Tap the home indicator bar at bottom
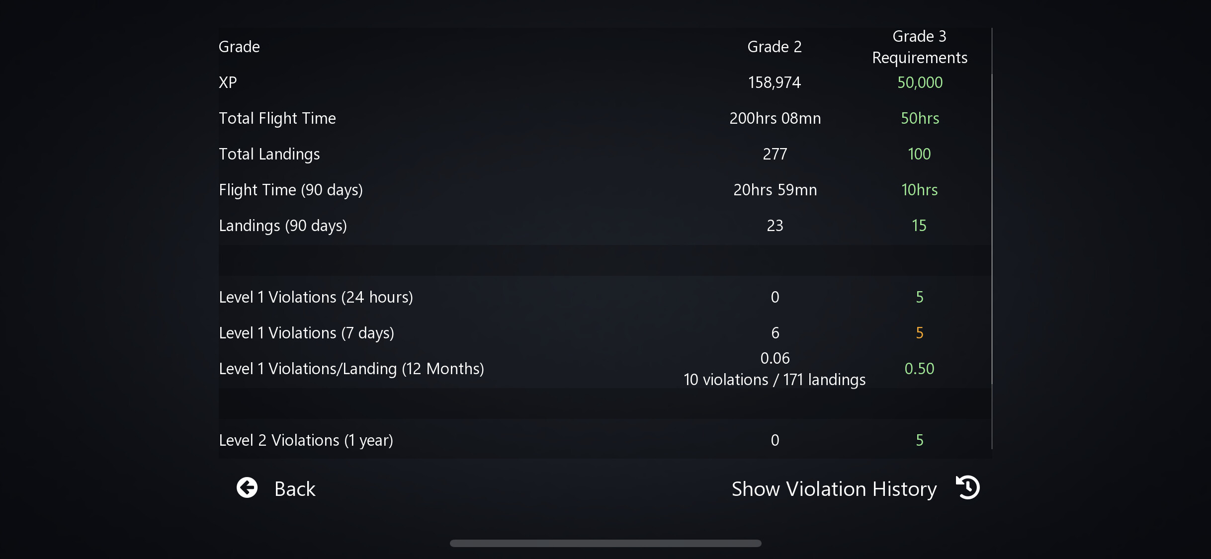 tap(605, 543)
